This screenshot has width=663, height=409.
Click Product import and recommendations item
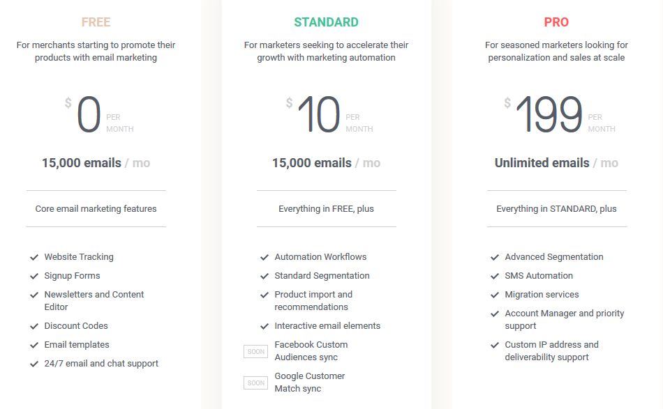[313, 301]
